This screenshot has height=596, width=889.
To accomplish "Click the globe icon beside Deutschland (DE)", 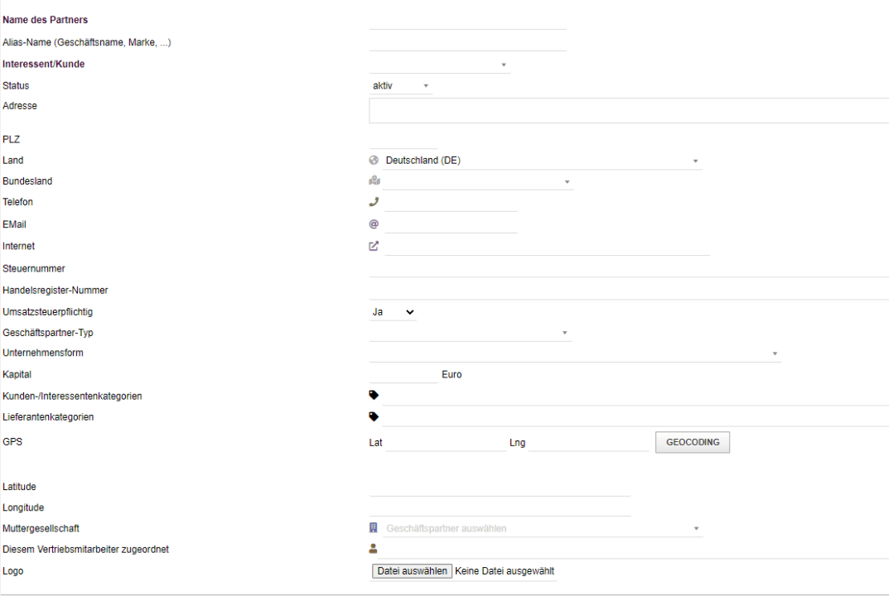I will tap(374, 161).
